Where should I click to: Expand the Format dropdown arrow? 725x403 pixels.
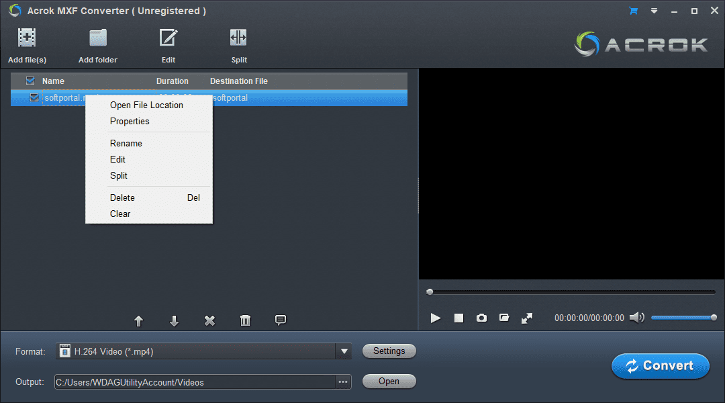(344, 351)
